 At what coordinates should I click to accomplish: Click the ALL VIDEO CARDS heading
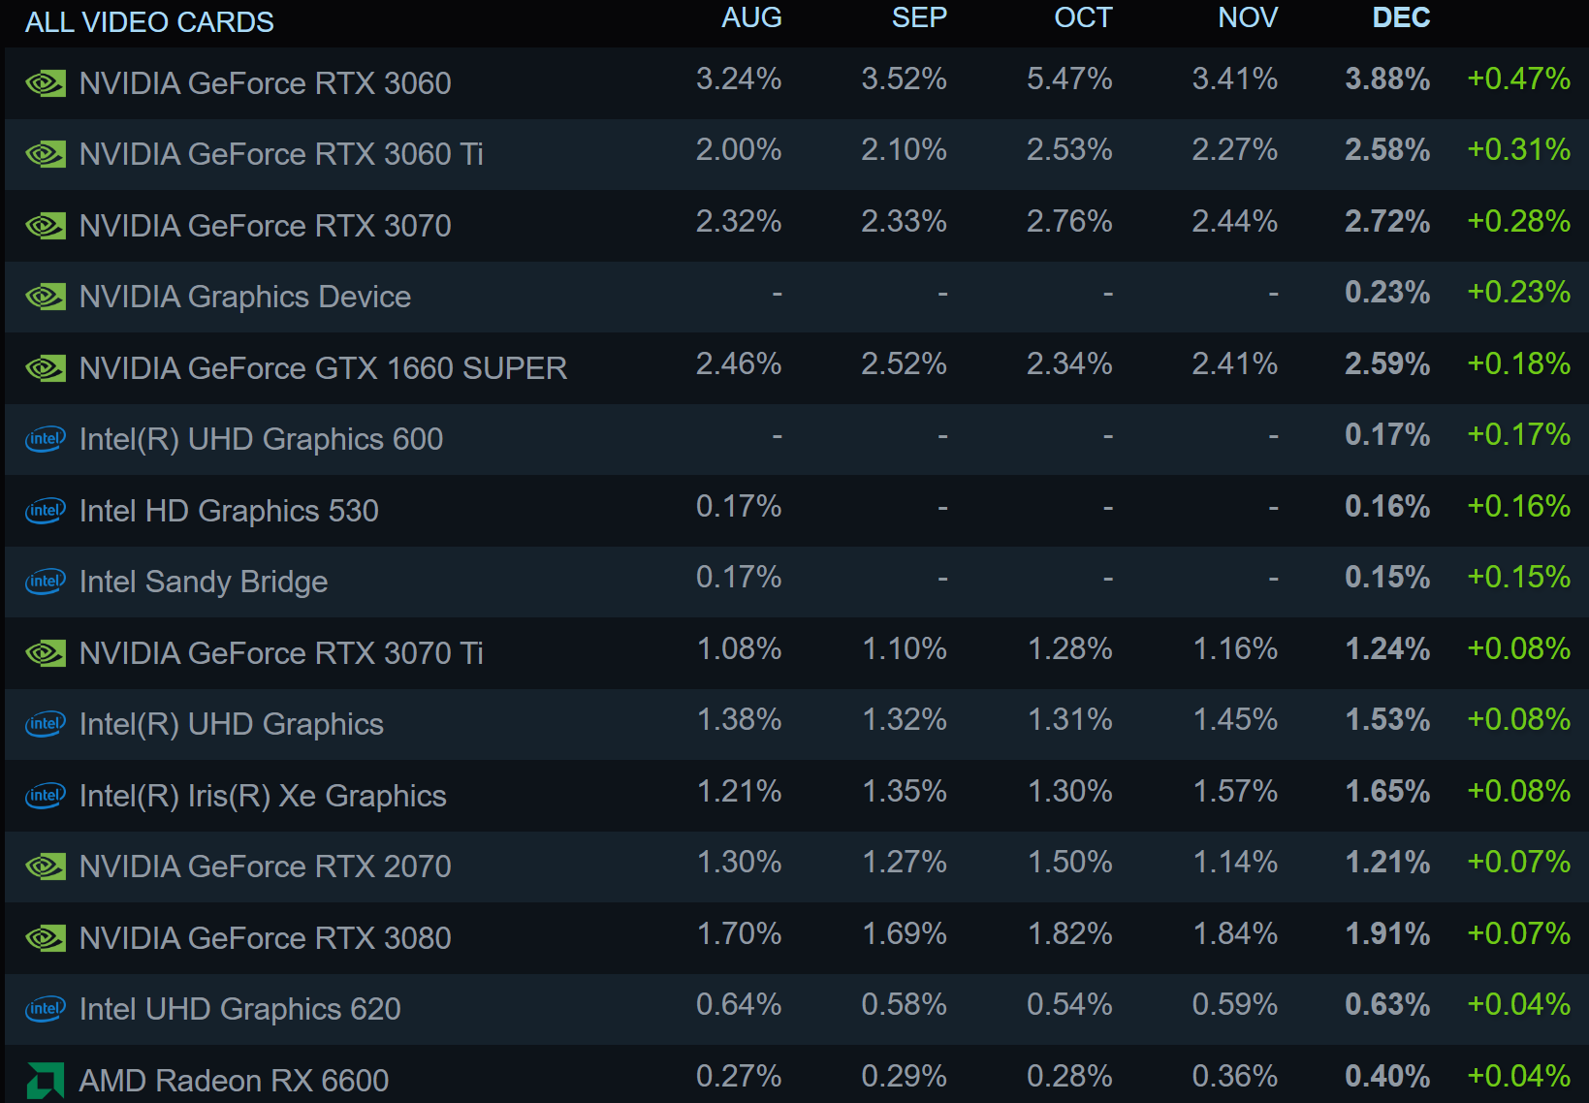click(149, 22)
